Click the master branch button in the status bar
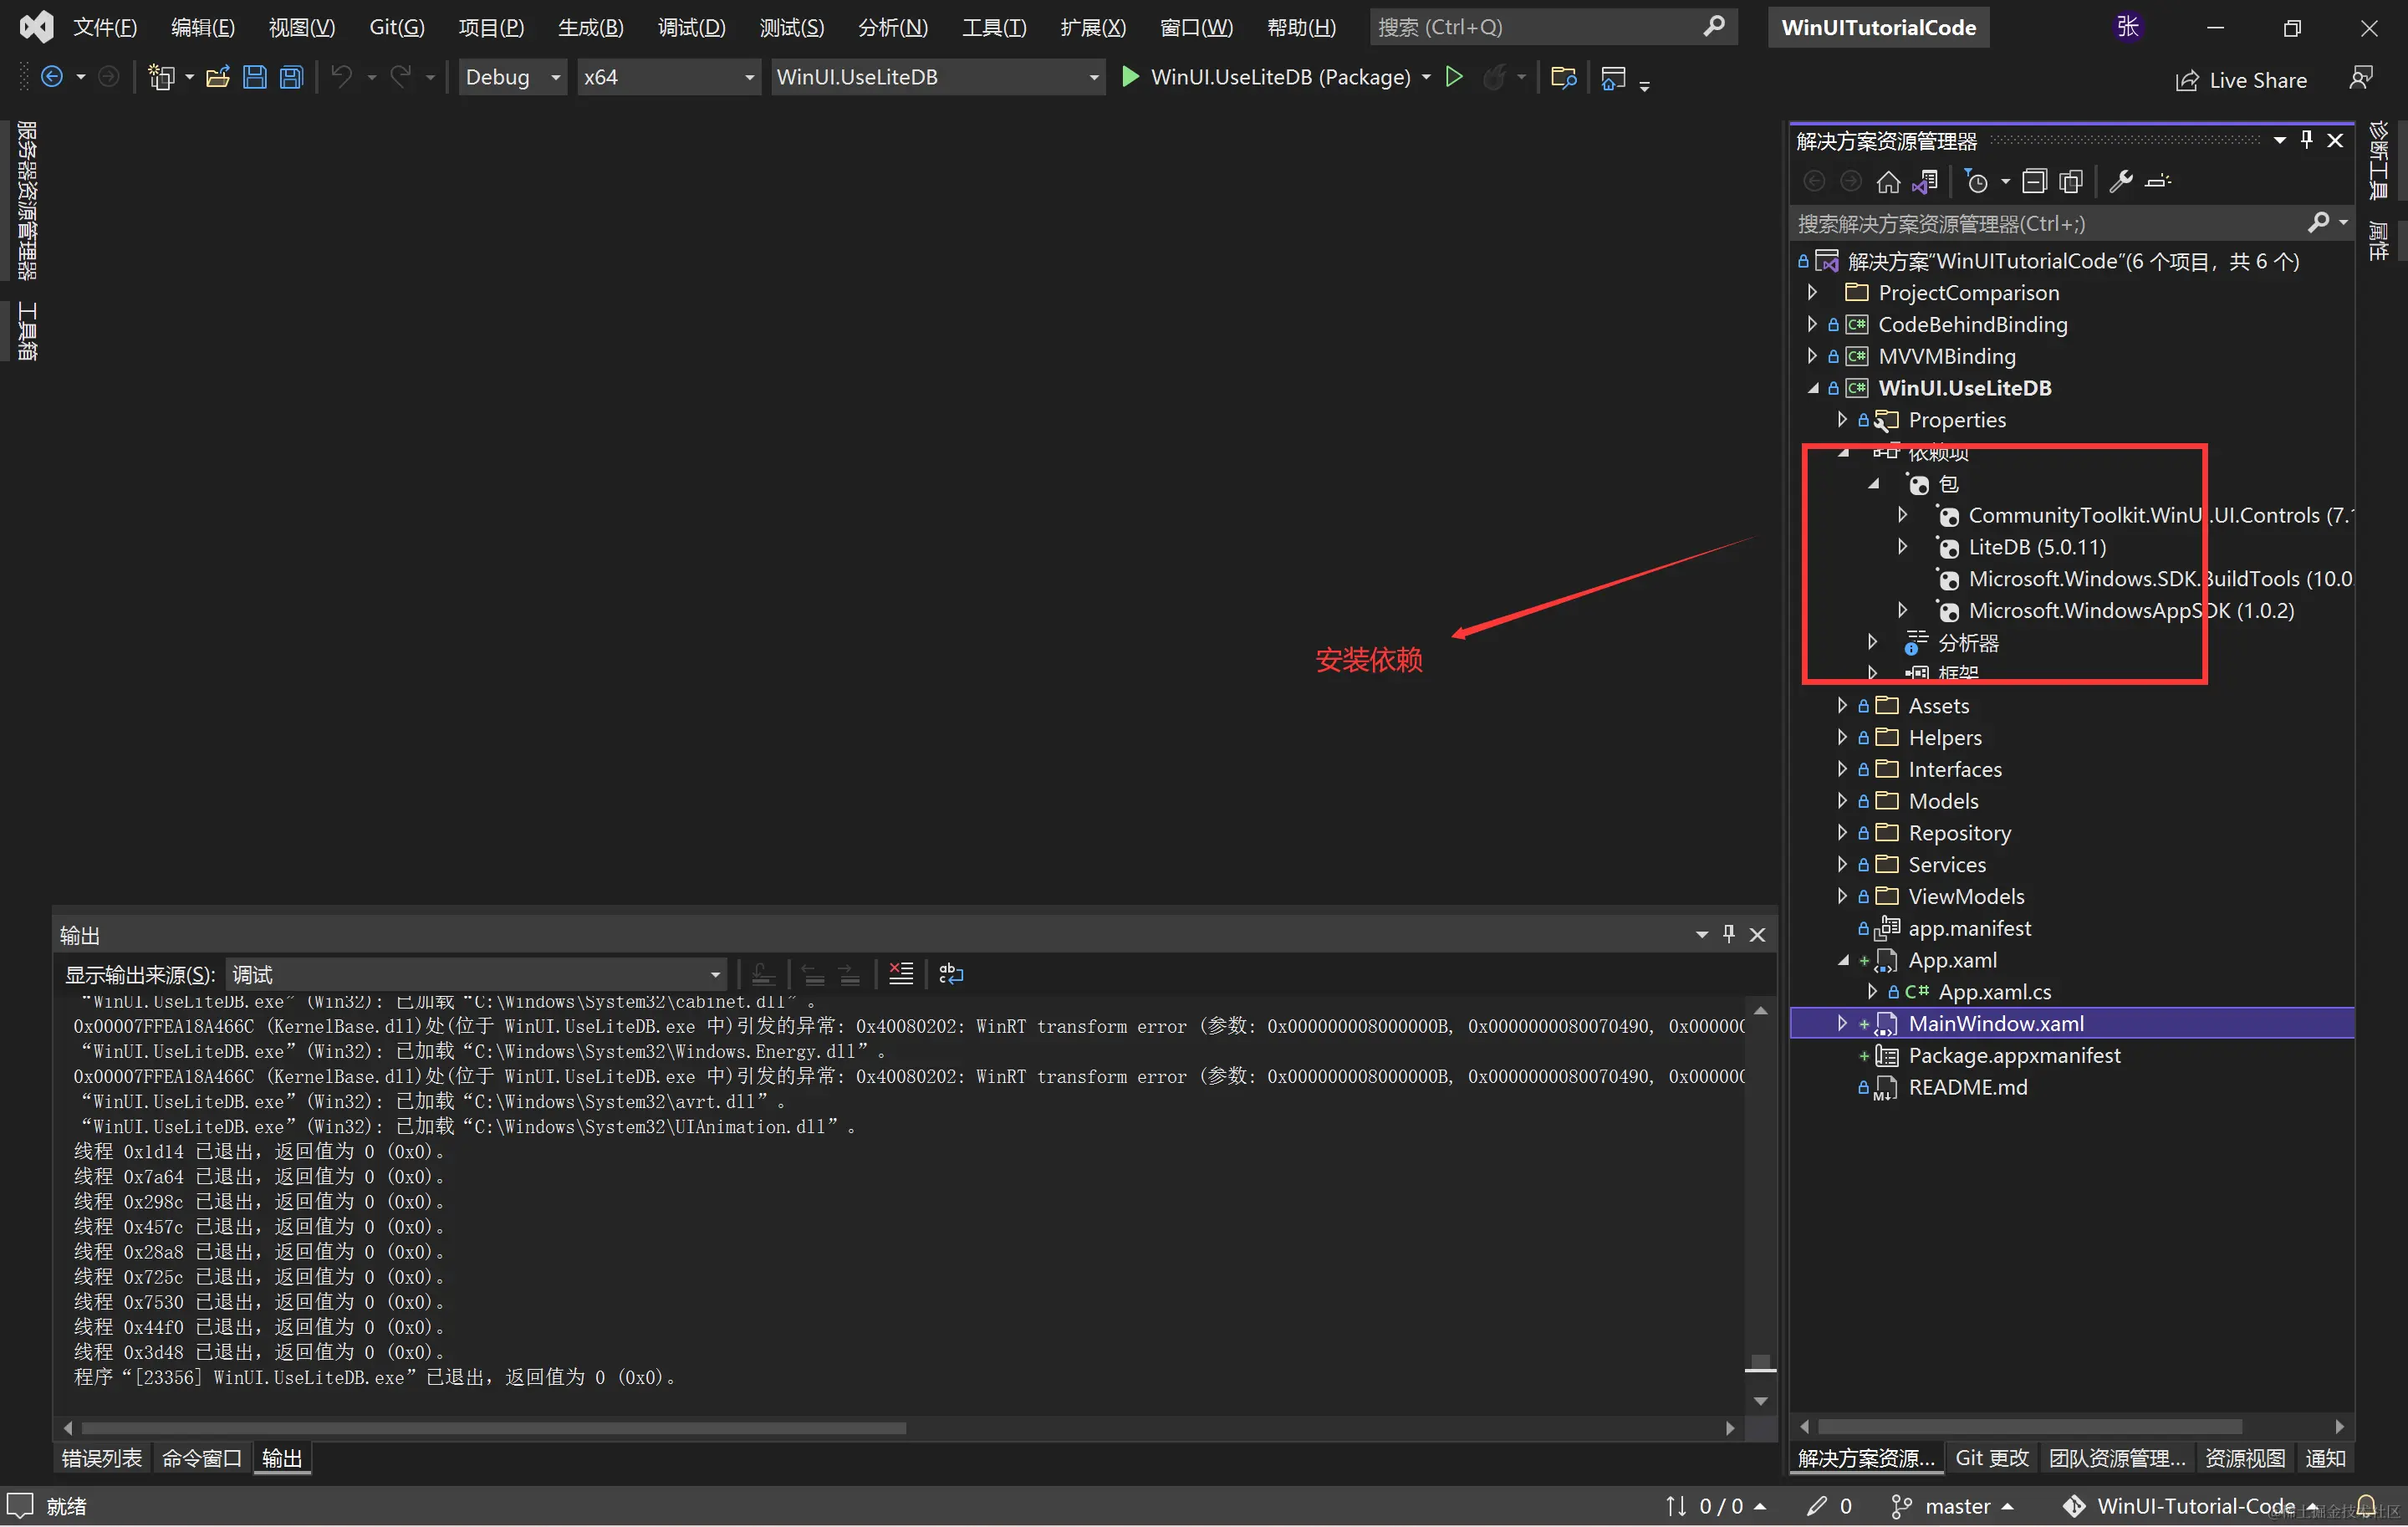 [1950, 1505]
